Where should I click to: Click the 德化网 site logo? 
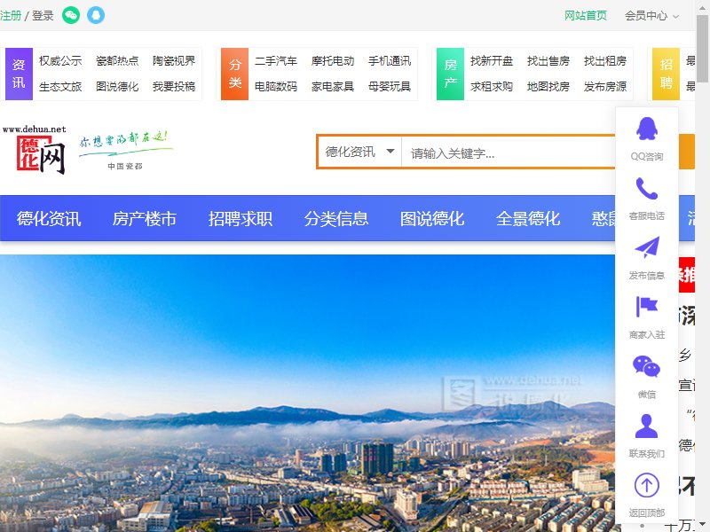pos(35,150)
